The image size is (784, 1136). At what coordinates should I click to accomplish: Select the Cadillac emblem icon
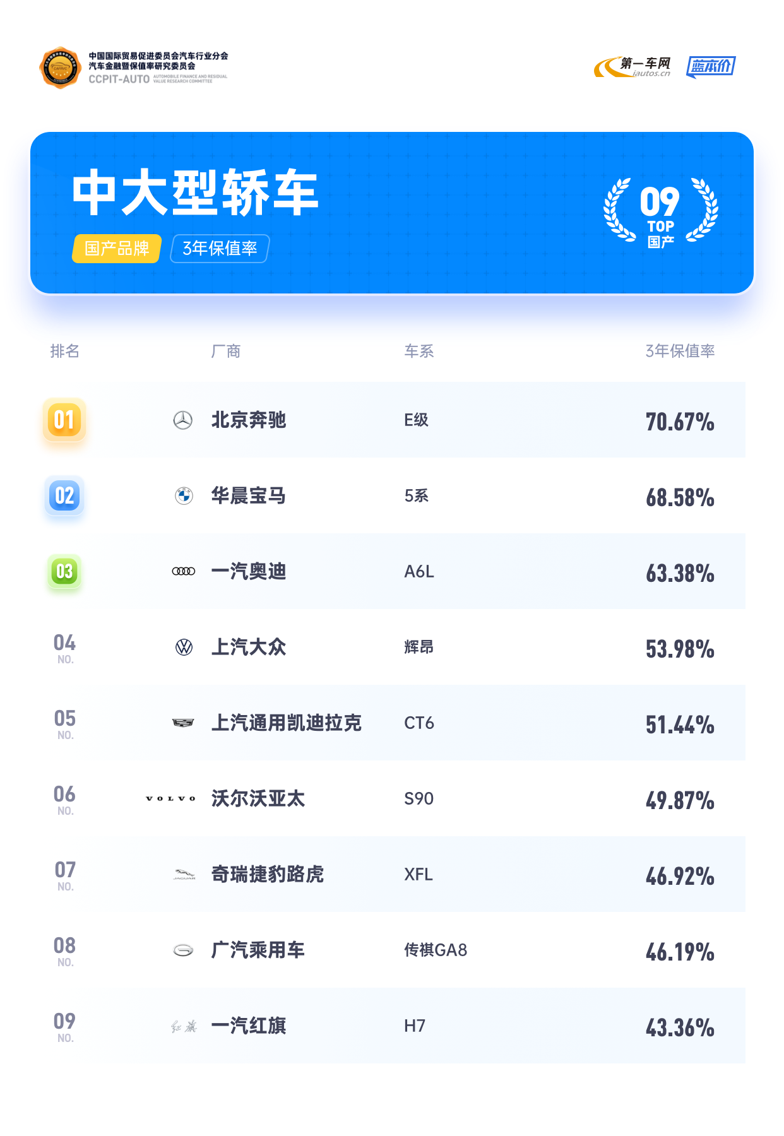coord(184,723)
